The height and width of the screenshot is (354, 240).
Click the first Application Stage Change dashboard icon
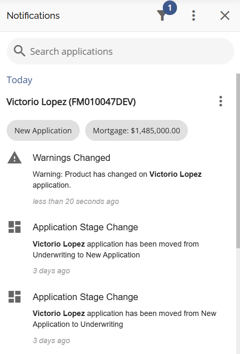[x=15, y=227]
